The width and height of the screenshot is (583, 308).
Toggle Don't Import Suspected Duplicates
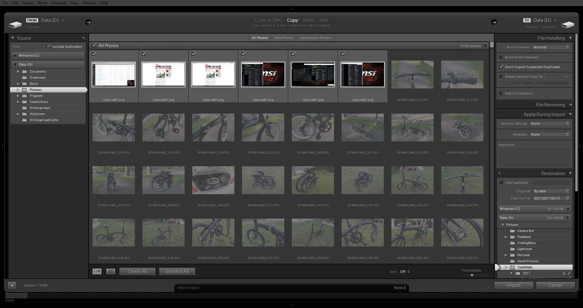501,67
